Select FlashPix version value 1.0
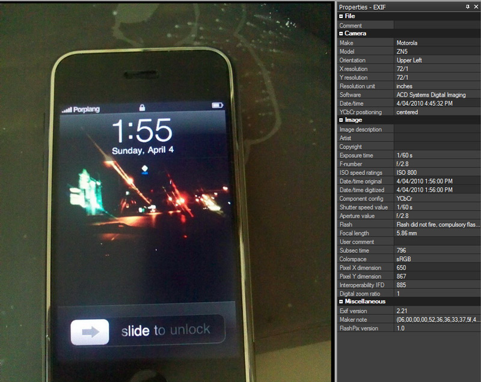Image resolution: width=481 pixels, height=382 pixels. tap(400, 328)
